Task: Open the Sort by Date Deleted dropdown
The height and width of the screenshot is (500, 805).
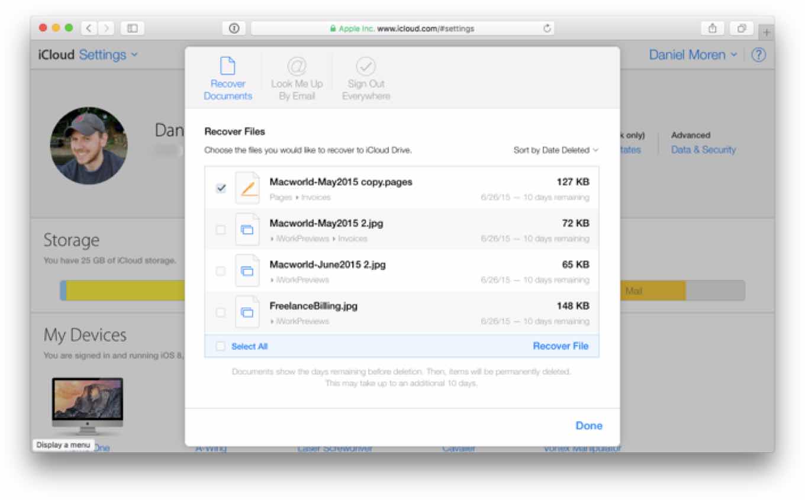Action: tap(556, 150)
